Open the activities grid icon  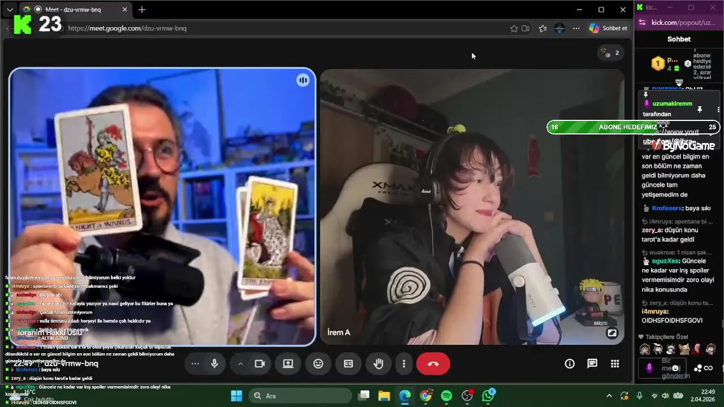[x=615, y=363]
